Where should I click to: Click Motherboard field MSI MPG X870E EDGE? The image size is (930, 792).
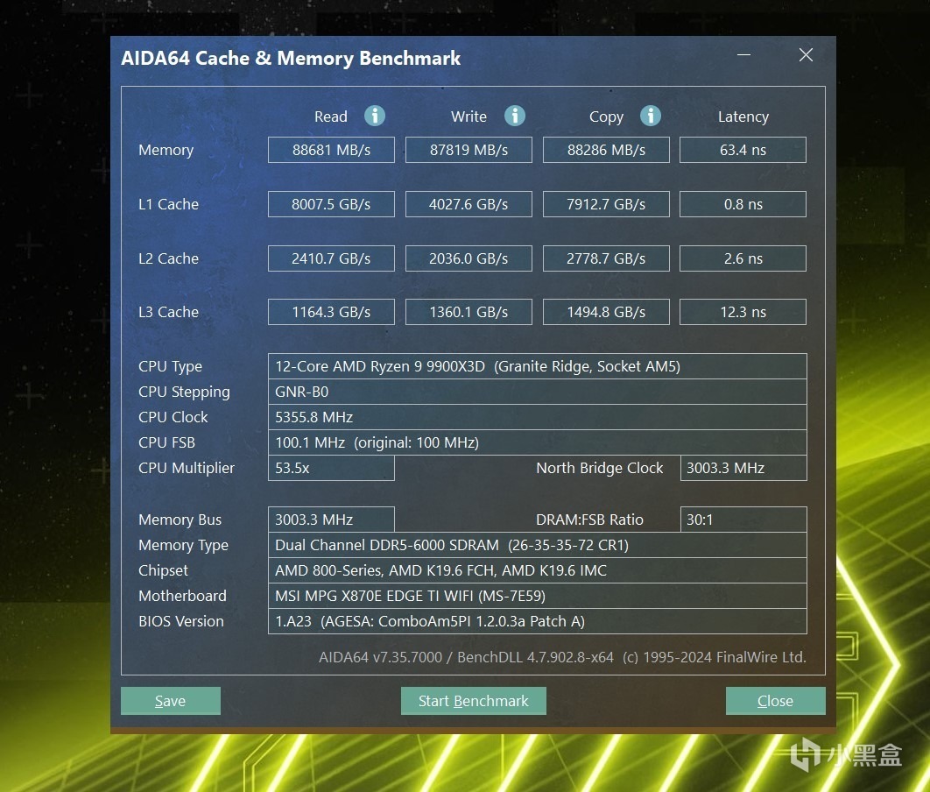tap(538, 596)
